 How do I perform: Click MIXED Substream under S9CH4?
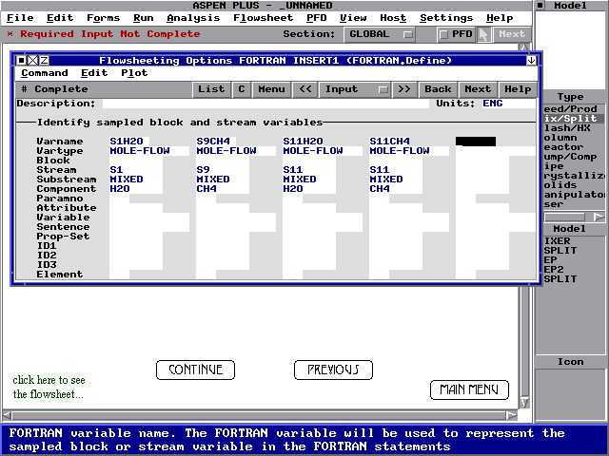tap(222, 180)
